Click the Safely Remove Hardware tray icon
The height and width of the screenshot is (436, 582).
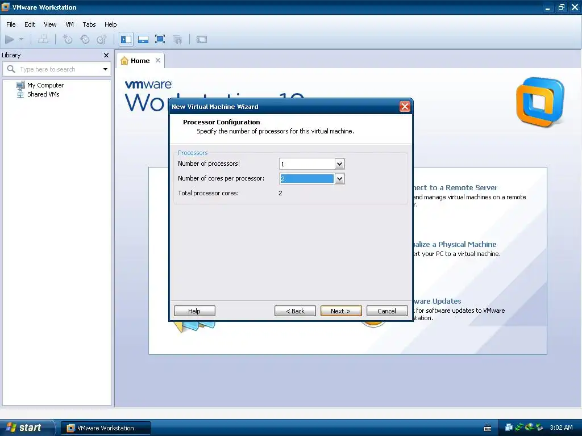tap(539, 427)
